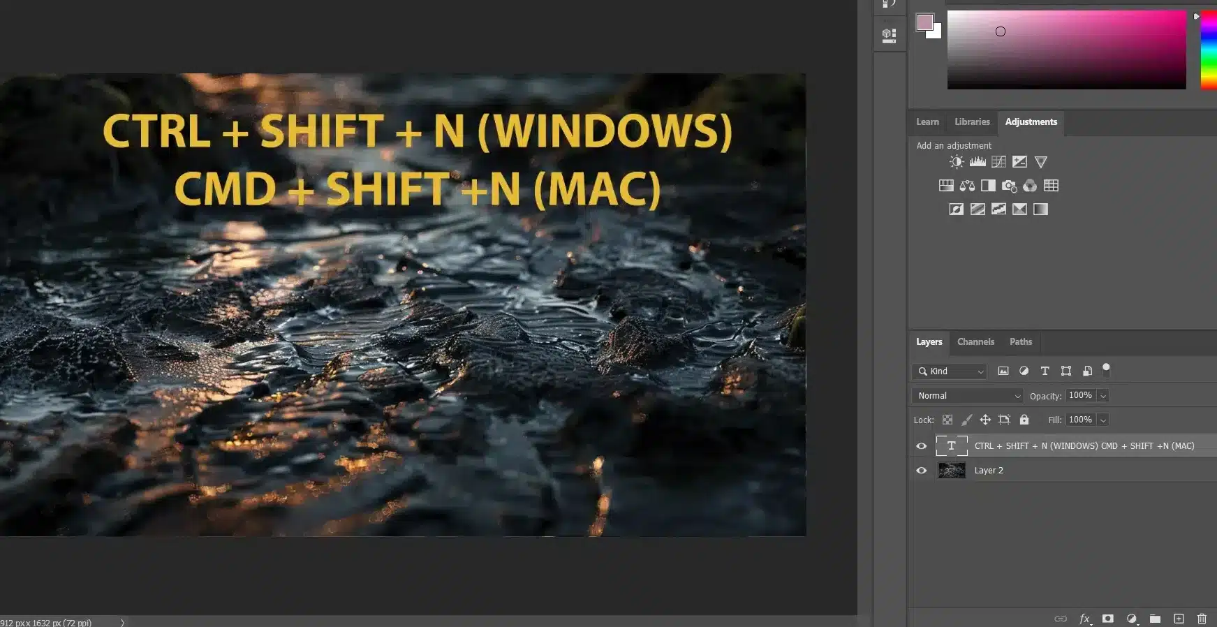Toggle filter for shape layers
The image size is (1217, 627).
1066,371
